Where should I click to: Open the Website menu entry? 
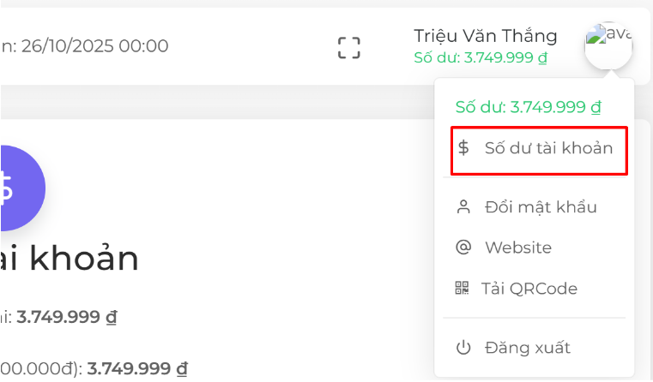[518, 248]
